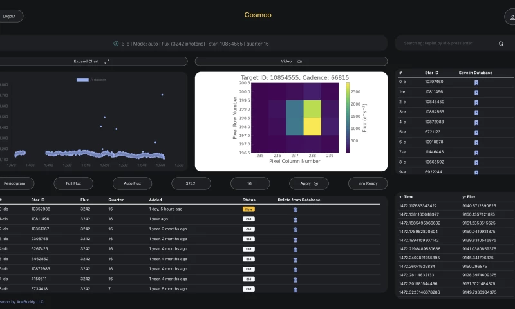The height and width of the screenshot is (309, 515).
Task: Save star 10797460 to database
Action: click(x=476, y=82)
